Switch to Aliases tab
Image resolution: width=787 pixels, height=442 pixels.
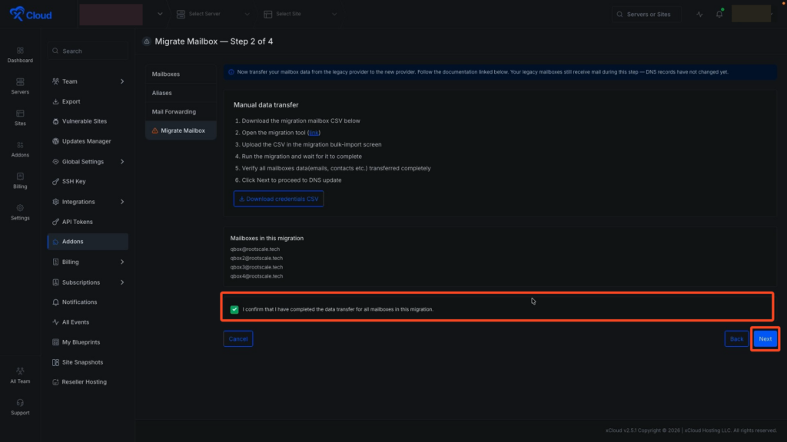click(181, 93)
